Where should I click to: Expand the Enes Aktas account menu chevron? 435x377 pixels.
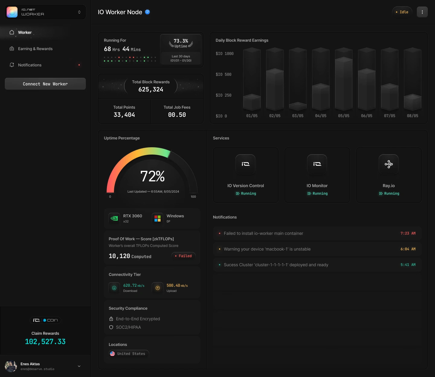coord(79,366)
